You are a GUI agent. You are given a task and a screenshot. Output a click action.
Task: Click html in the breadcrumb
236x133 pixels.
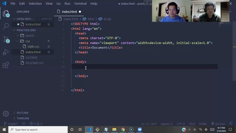[x=91, y=19]
